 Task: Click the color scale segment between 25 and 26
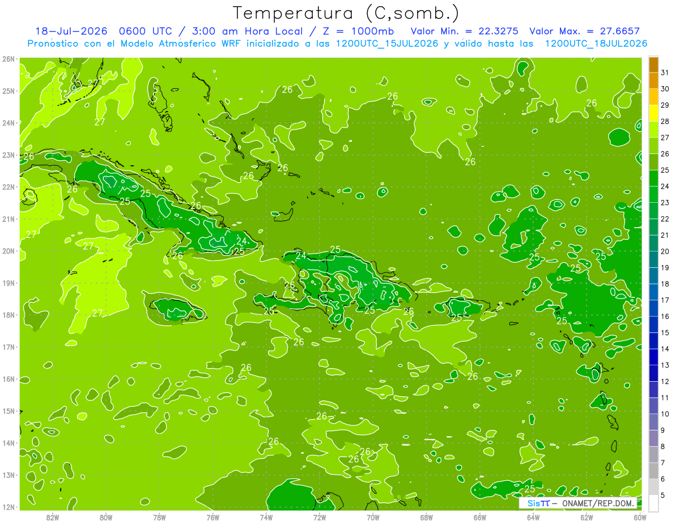pyautogui.click(x=653, y=162)
